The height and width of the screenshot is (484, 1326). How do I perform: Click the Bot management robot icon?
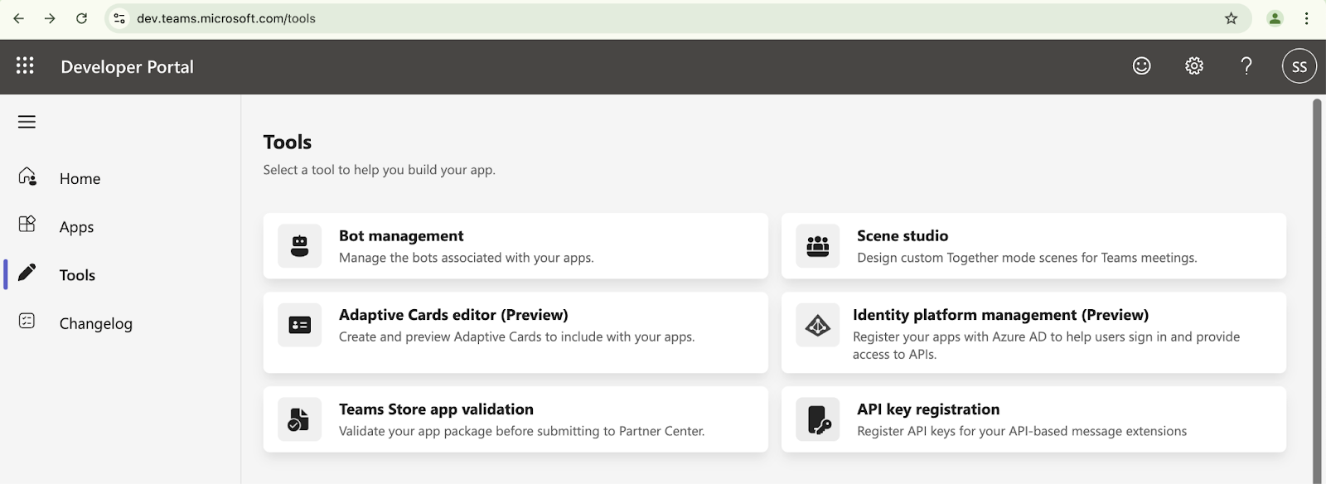pyautogui.click(x=300, y=246)
